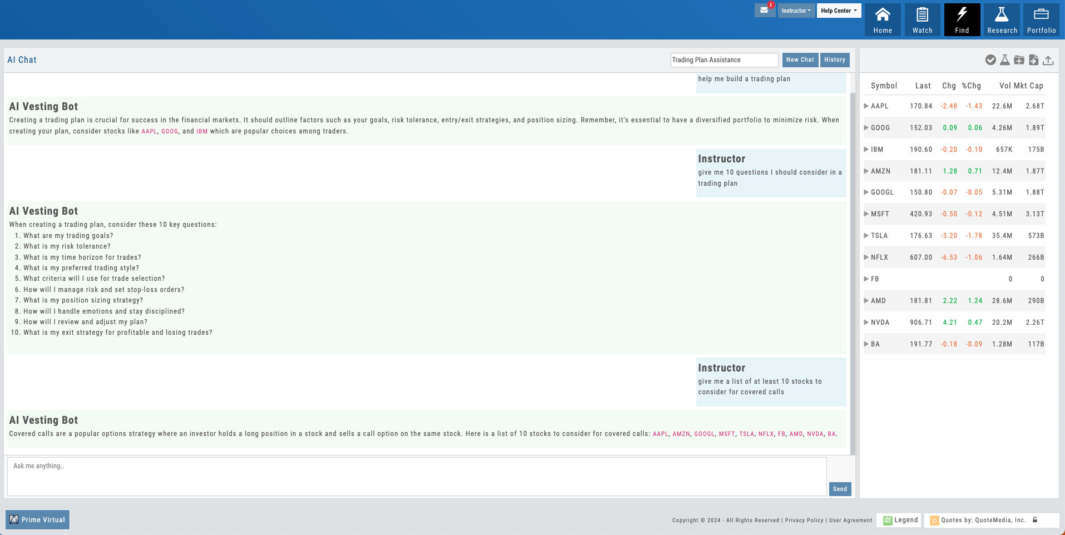Sort watchlist by Mkt Cap header
This screenshot has height=535, width=1065.
[1029, 86]
